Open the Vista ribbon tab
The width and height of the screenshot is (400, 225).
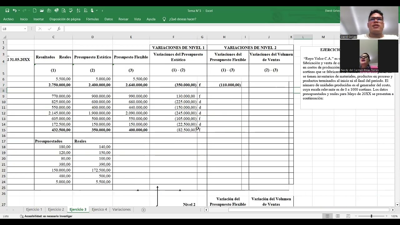tap(137, 19)
